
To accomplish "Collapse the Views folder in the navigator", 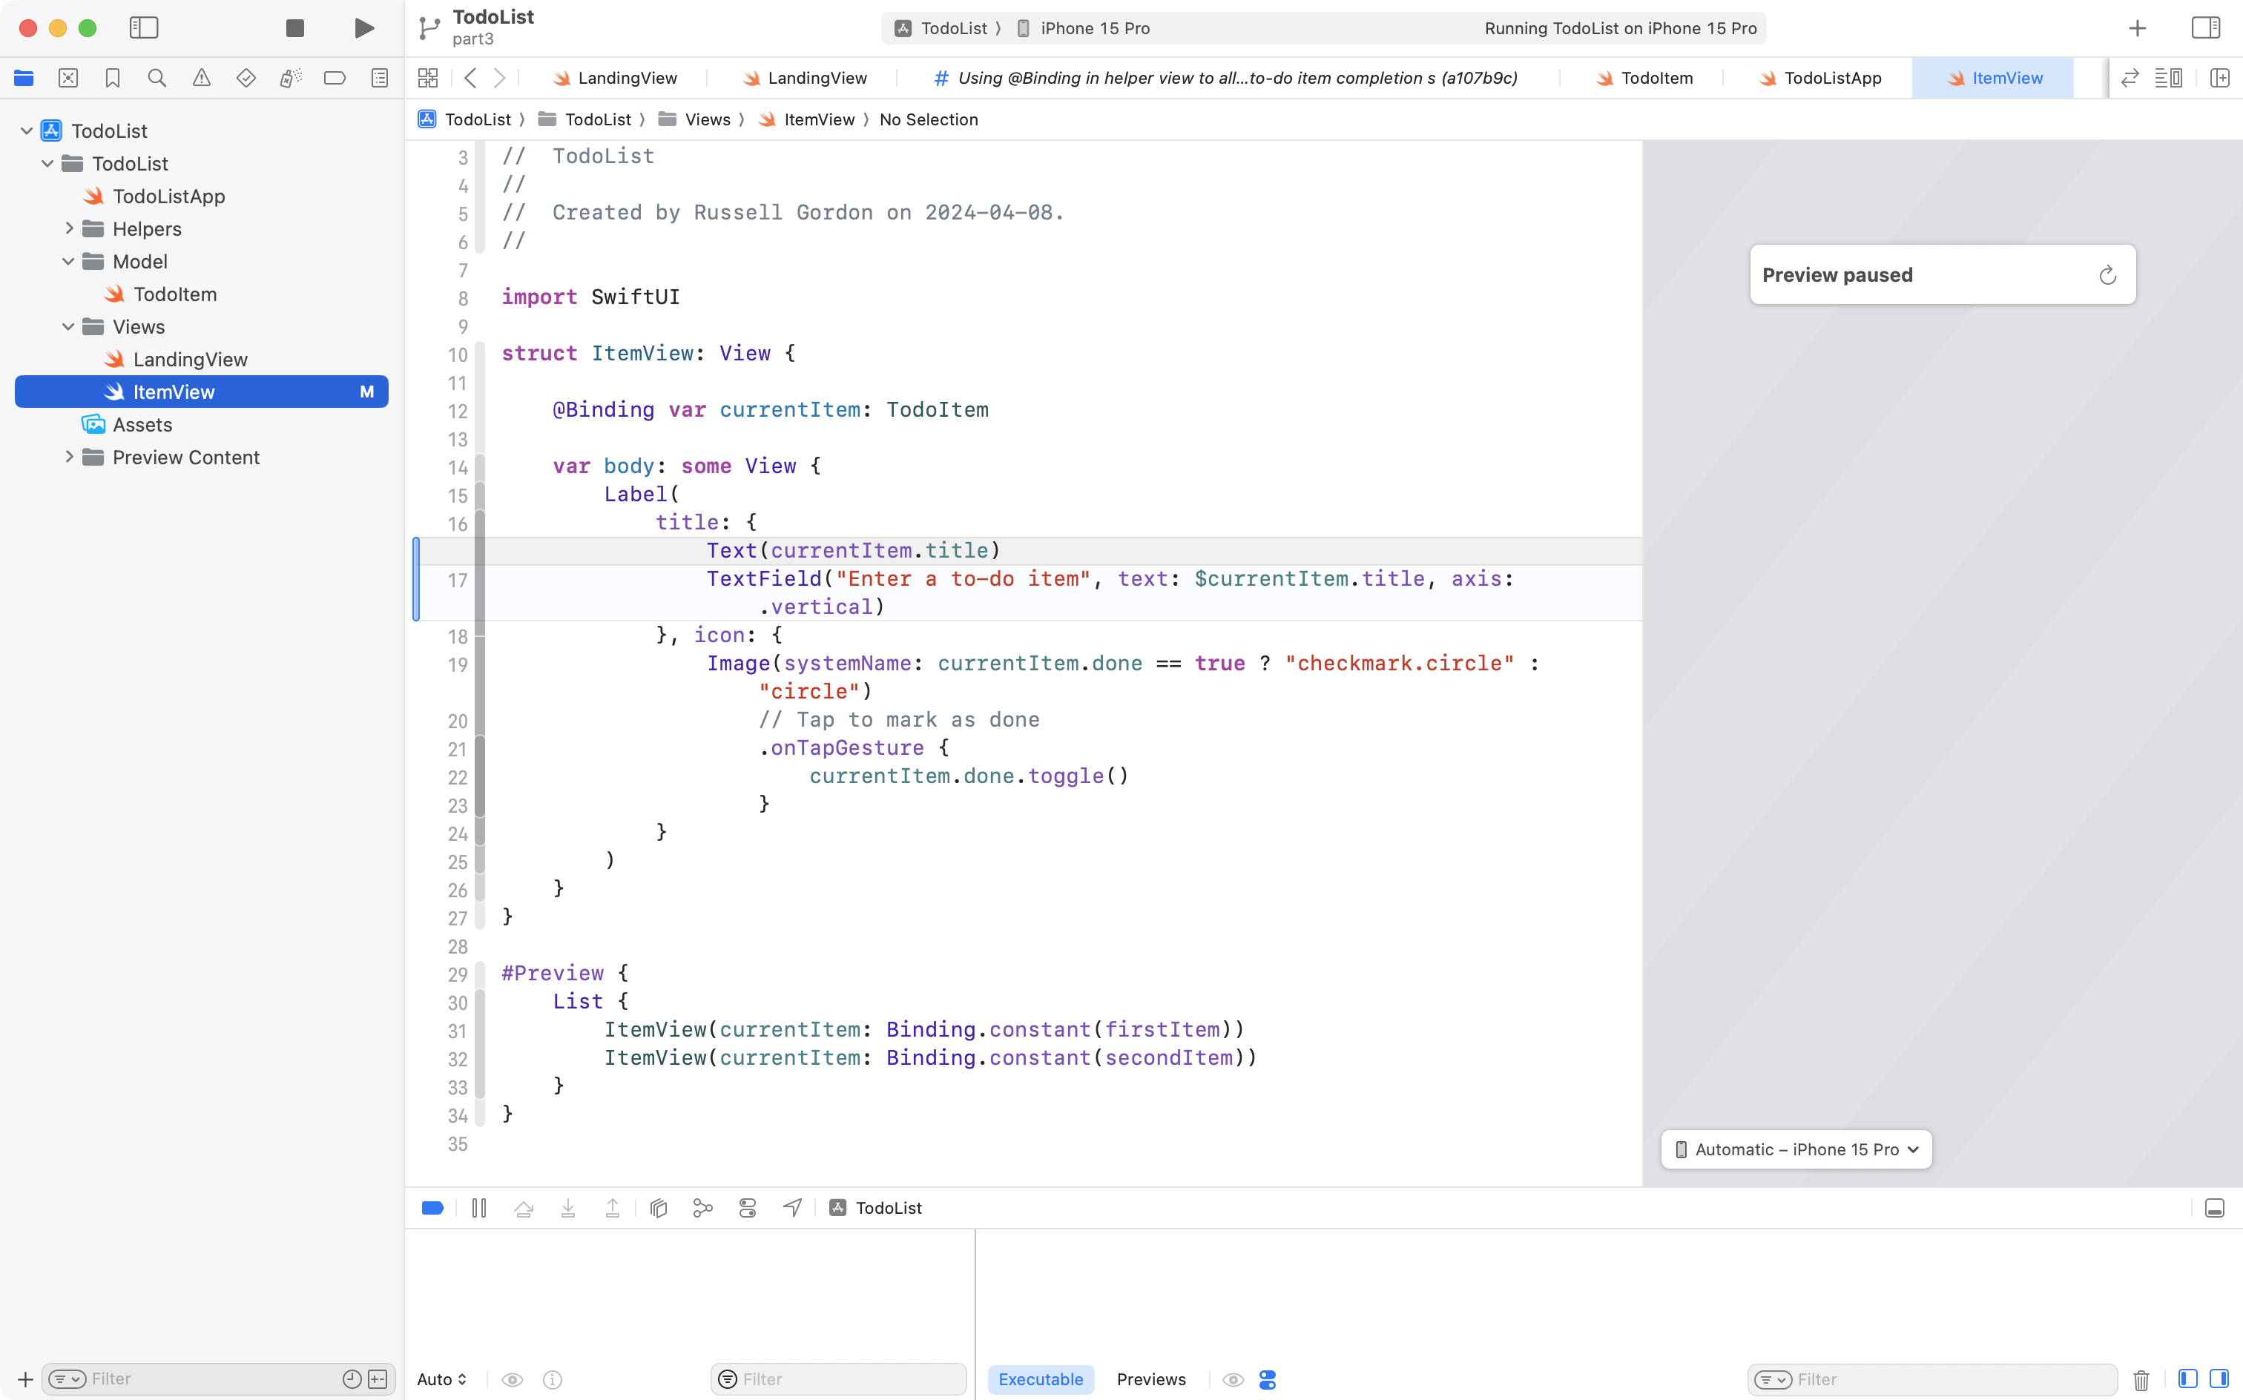I will (x=67, y=326).
